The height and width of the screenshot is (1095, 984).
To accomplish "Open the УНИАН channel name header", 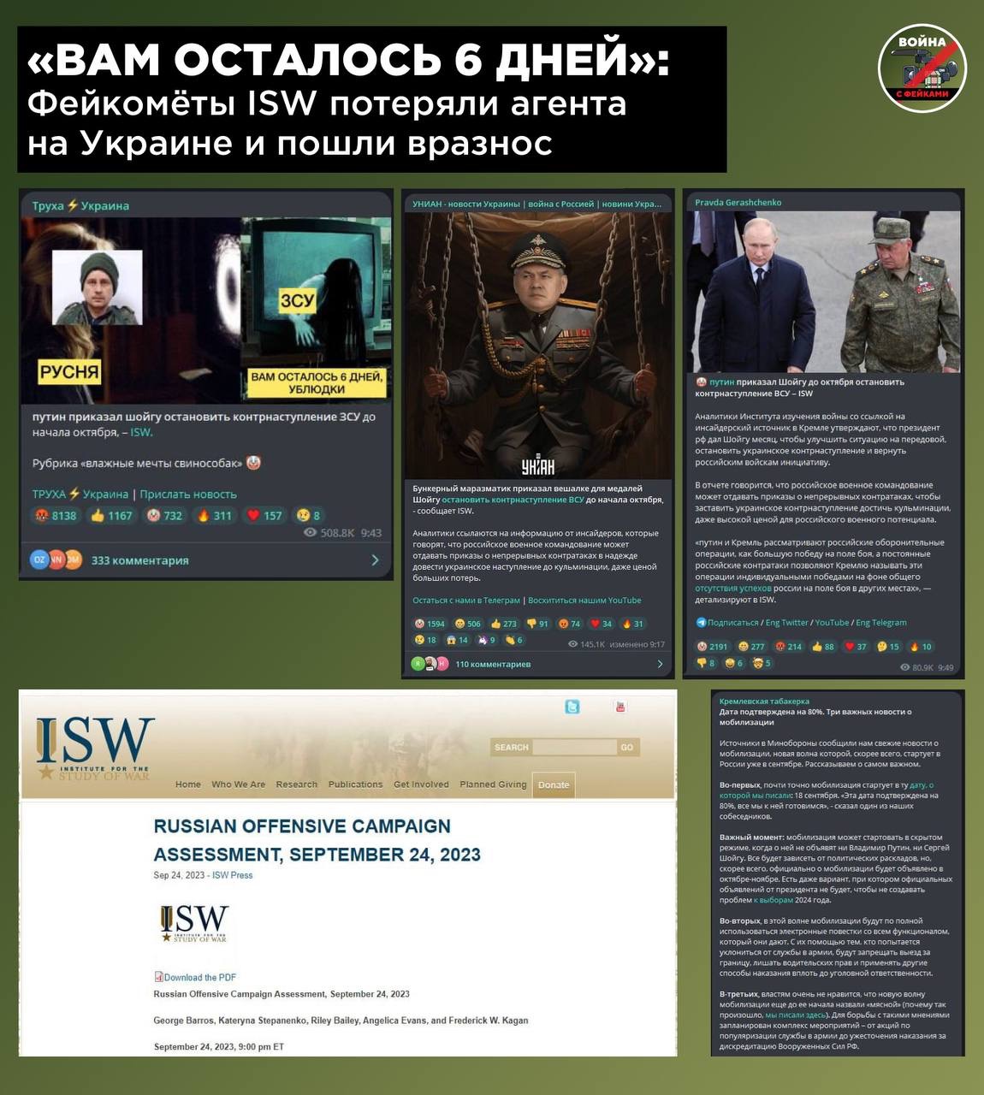I will (x=536, y=204).
